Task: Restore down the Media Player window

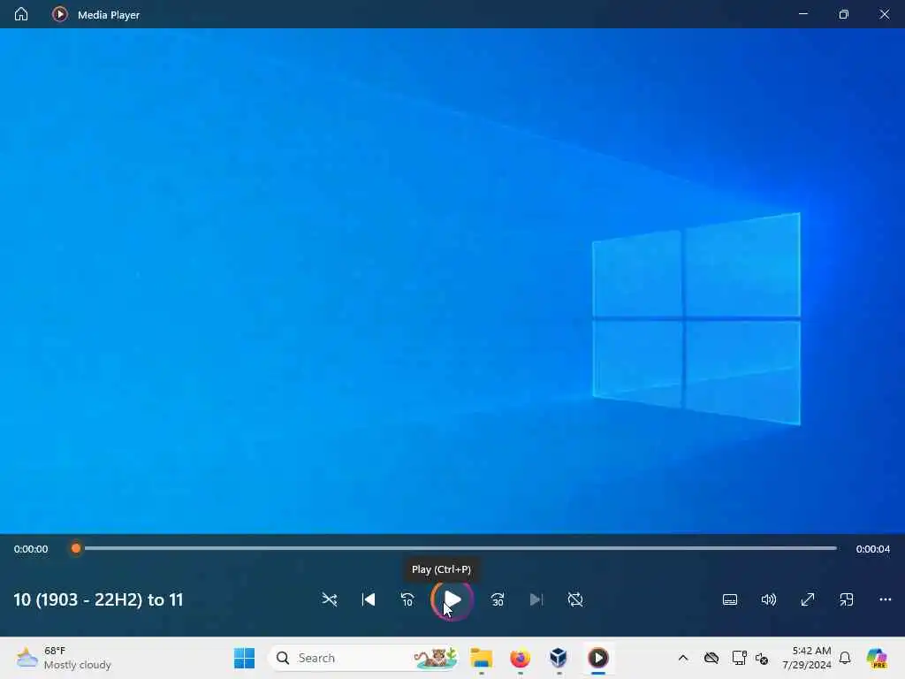Action: (843, 14)
